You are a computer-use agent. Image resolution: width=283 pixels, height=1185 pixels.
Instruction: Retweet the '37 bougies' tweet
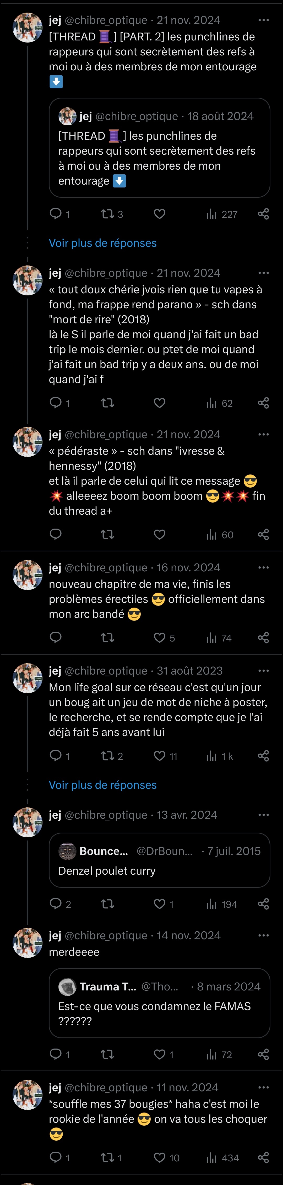[107, 1157]
